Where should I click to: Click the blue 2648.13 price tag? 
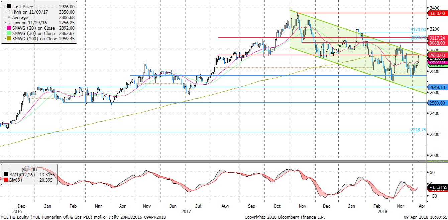point(438,87)
